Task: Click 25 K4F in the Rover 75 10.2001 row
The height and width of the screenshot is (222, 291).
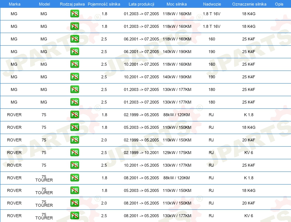Action: 249,165
